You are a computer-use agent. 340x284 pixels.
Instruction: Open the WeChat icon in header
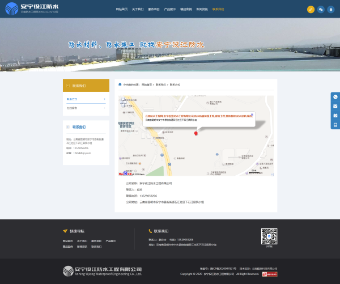click(x=321, y=10)
